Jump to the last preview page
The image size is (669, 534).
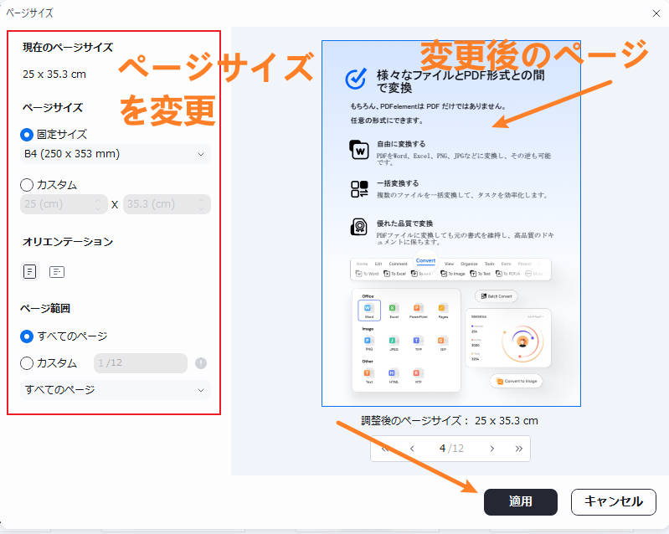click(x=519, y=449)
